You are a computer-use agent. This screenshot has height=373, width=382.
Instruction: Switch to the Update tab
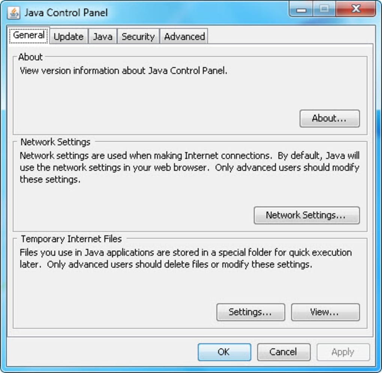tap(69, 37)
